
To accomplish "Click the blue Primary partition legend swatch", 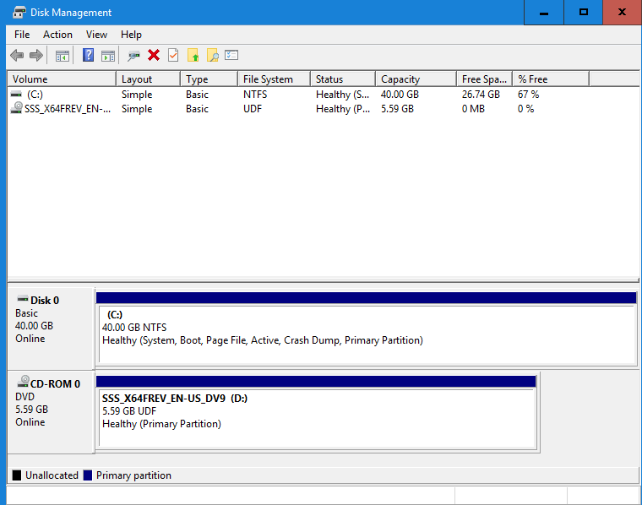I will (88, 475).
